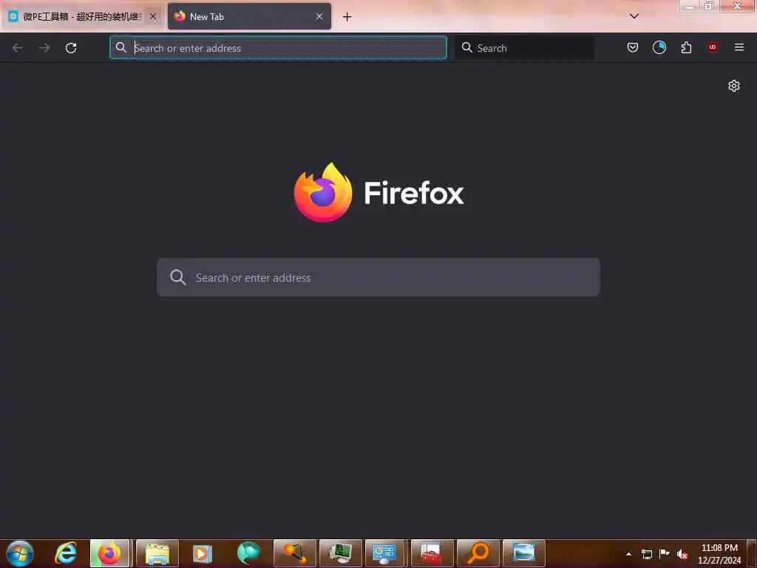Launch Internet Explorer from taskbar
Screen dimensions: 757x568
click(66, 553)
